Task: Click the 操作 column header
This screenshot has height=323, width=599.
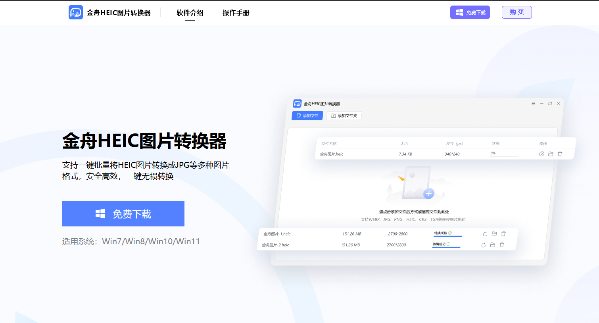Action: (543, 144)
